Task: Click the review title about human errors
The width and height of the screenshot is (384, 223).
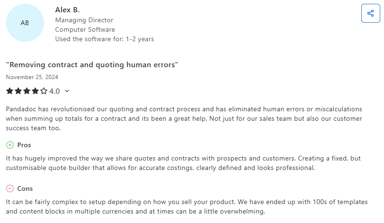Action: (92, 64)
